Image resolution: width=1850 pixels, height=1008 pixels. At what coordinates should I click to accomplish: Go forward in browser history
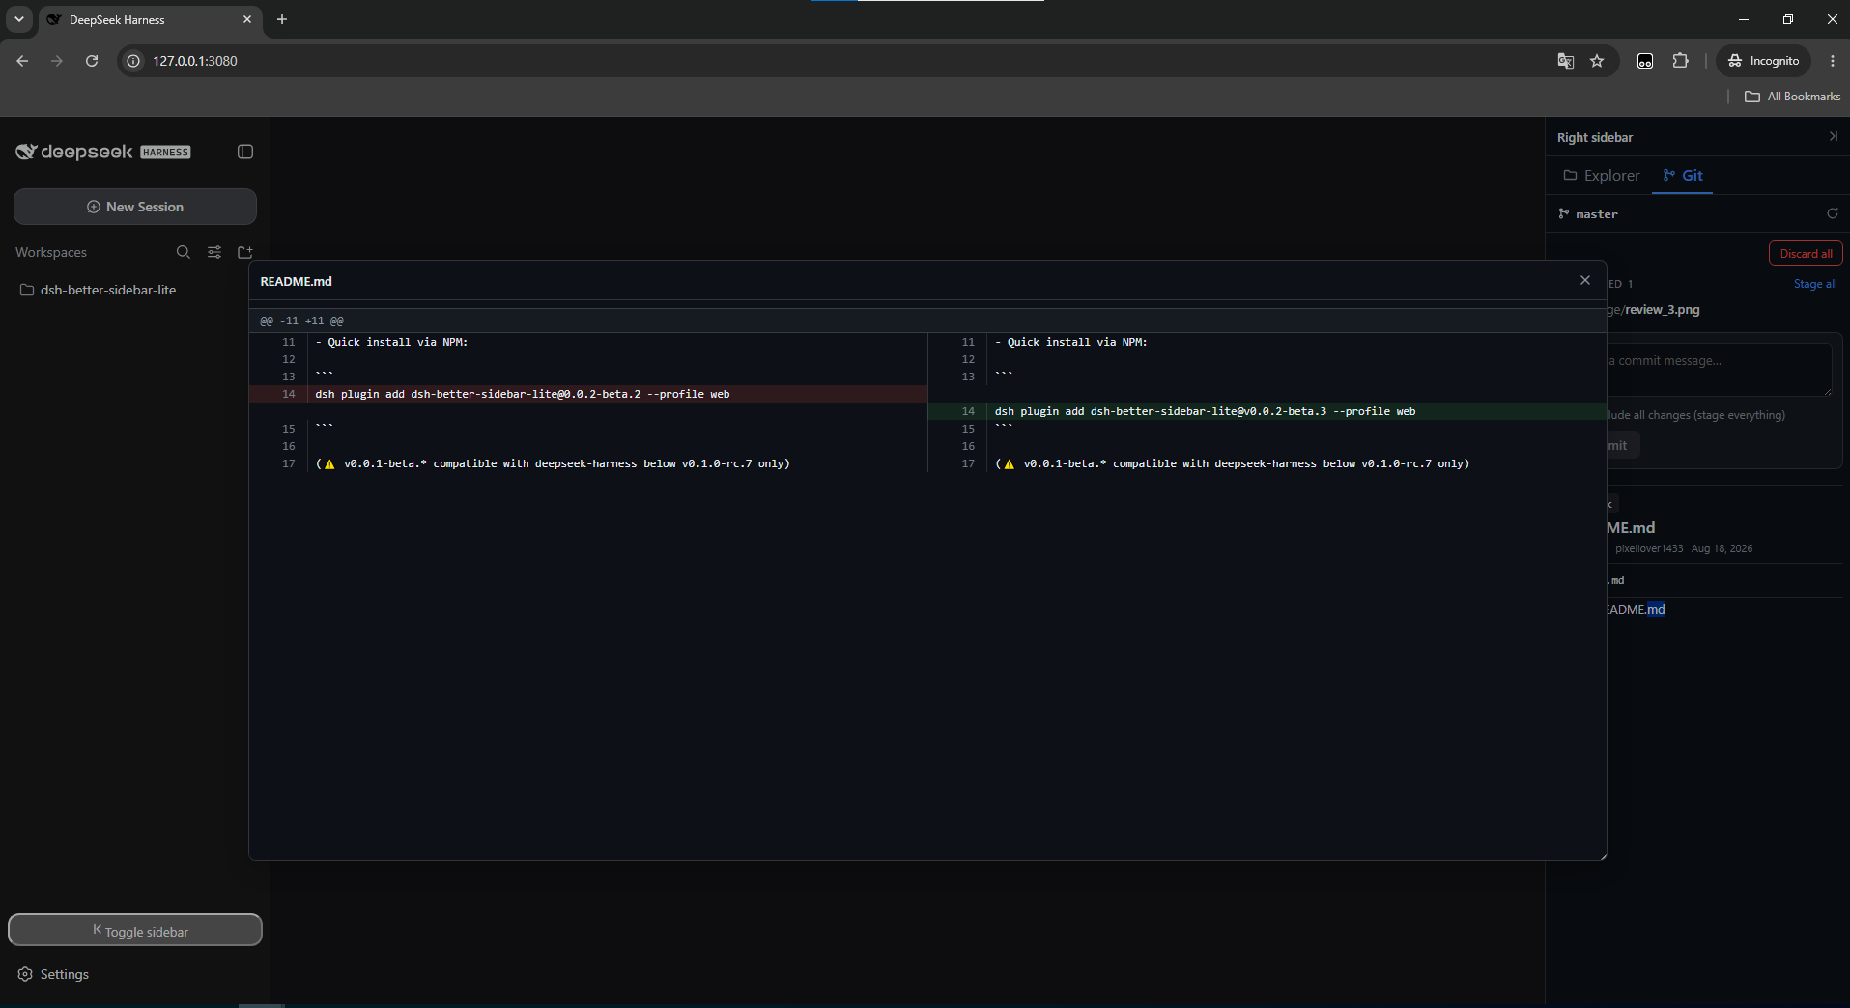57,61
